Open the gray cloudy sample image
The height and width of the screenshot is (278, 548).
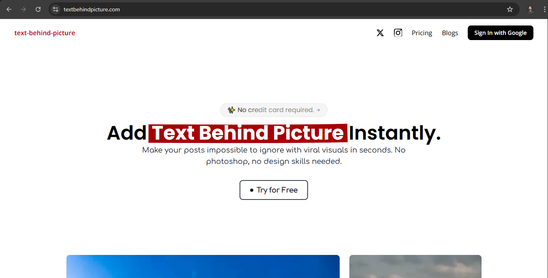pyautogui.click(x=415, y=266)
